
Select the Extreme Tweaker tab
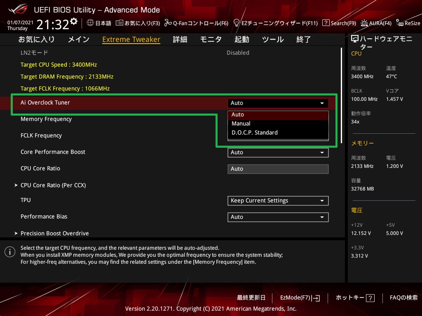[131, 39]
